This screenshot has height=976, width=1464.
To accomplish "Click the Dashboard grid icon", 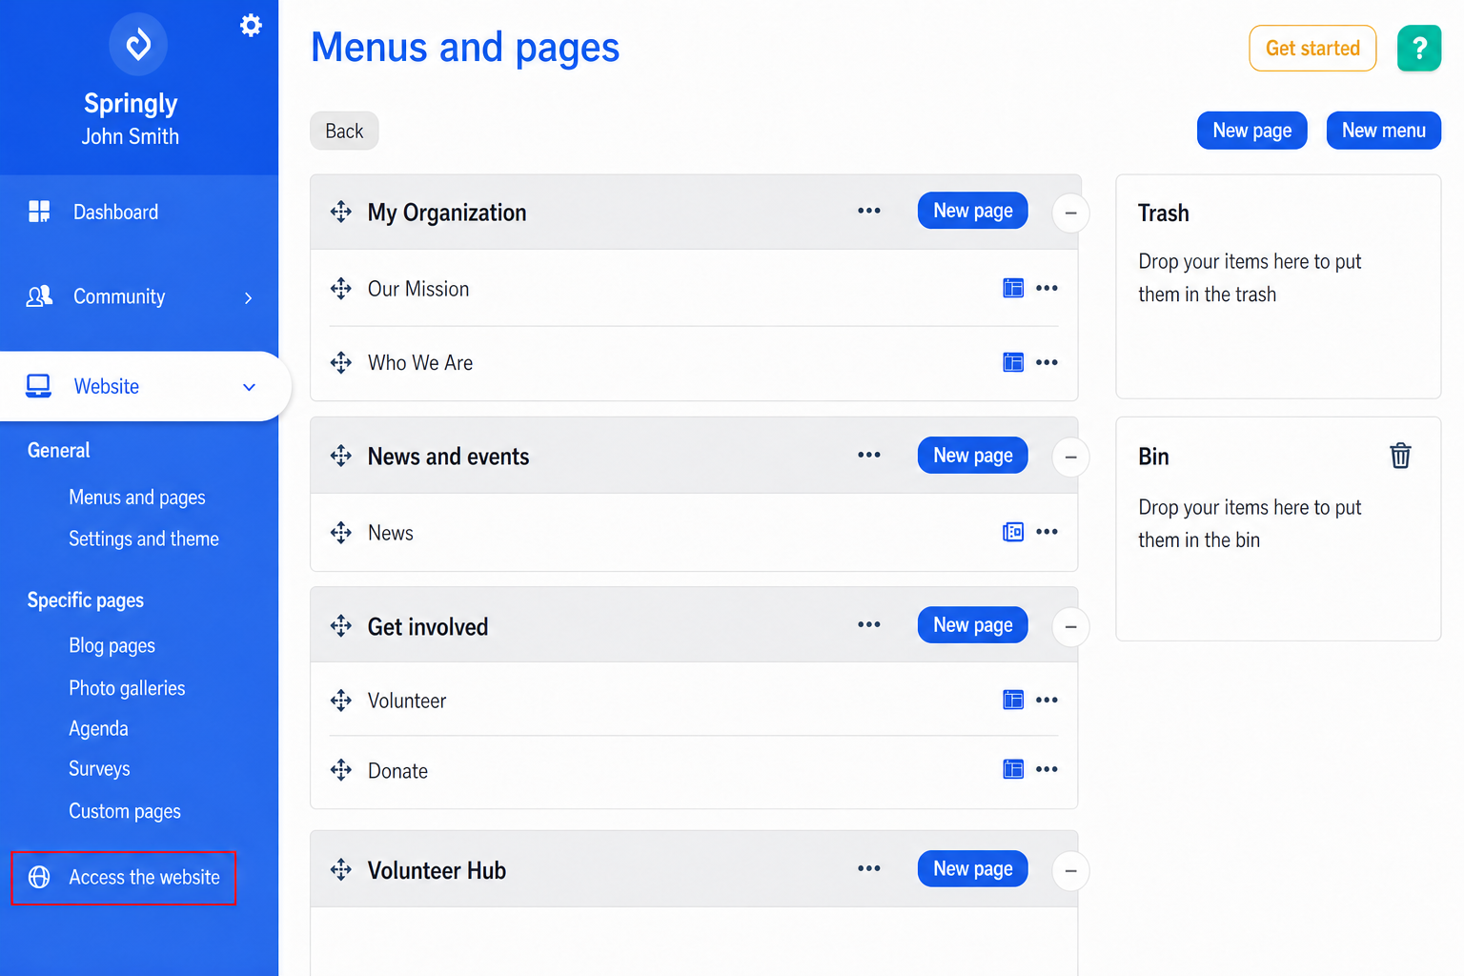I will coord(39,212).
